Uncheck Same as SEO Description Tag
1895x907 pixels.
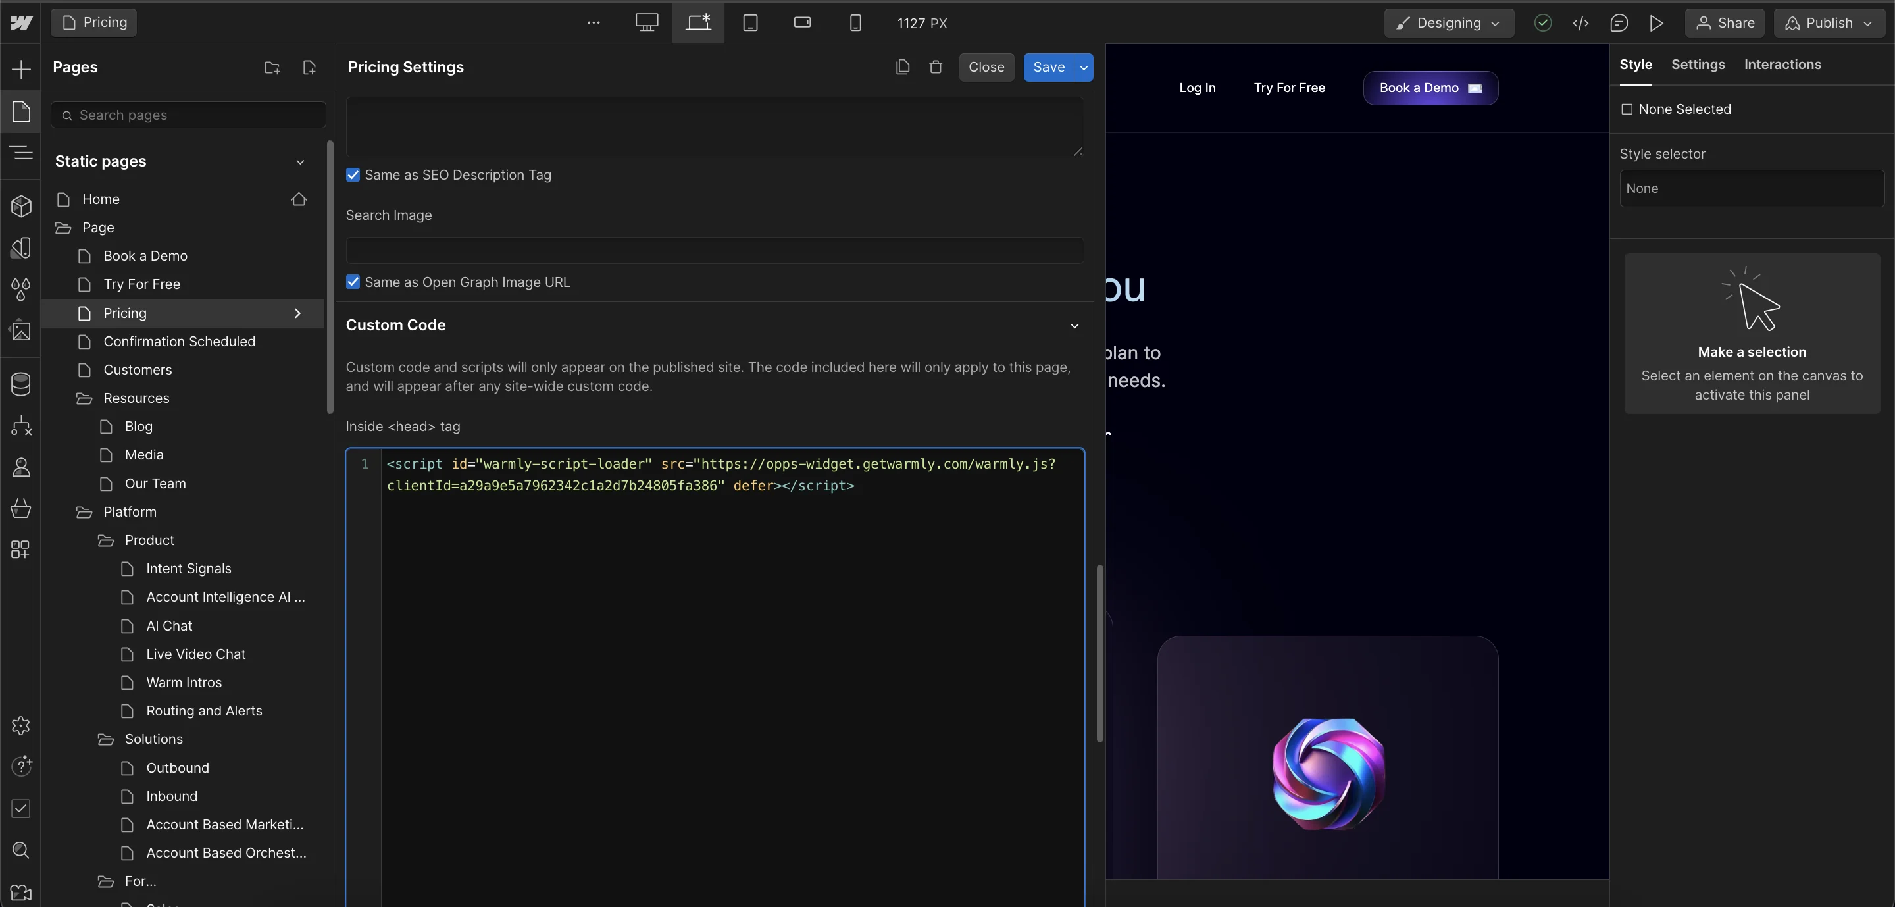[x=353, y=175]
